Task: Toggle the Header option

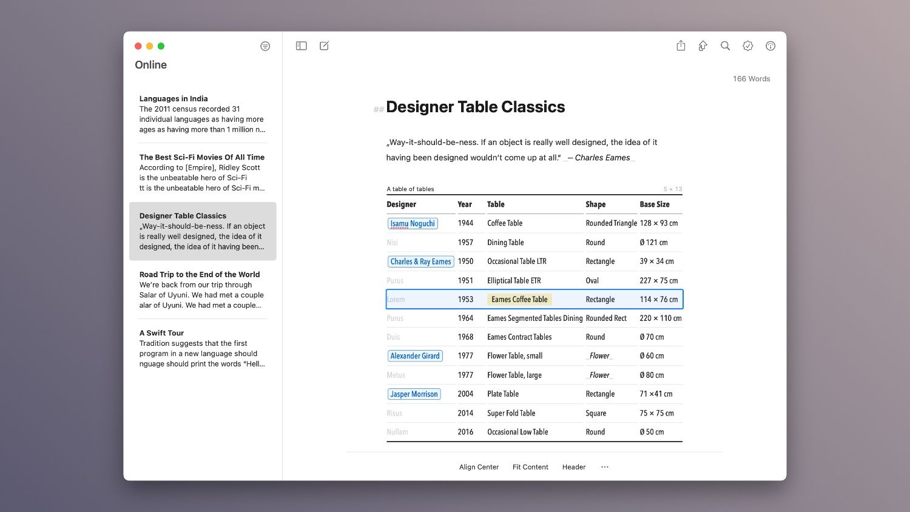Action: coord(573,467)
